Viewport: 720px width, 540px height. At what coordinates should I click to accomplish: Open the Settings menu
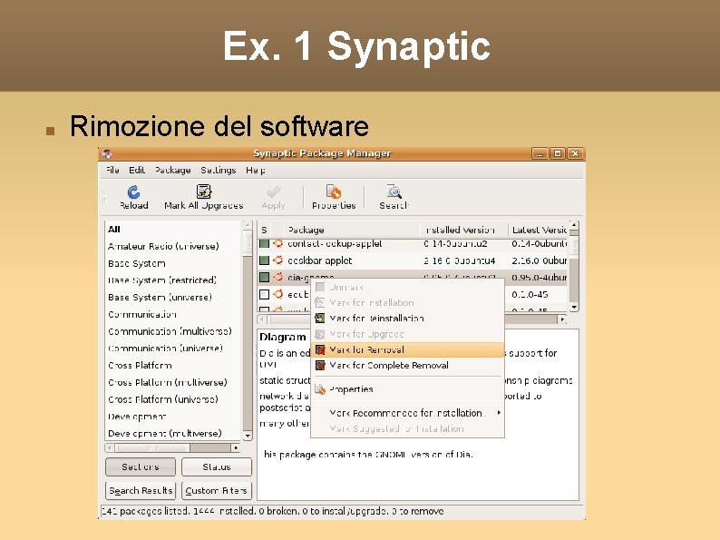(219, 170)
